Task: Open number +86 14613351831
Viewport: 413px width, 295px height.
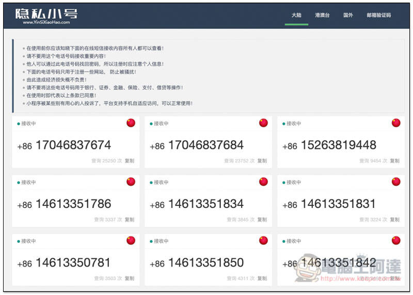Action: 329,204
